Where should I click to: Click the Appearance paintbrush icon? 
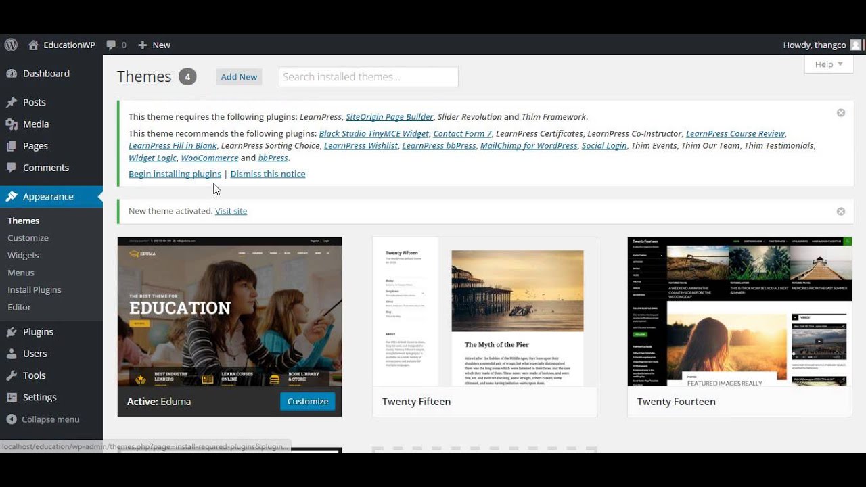click(12, 197)
